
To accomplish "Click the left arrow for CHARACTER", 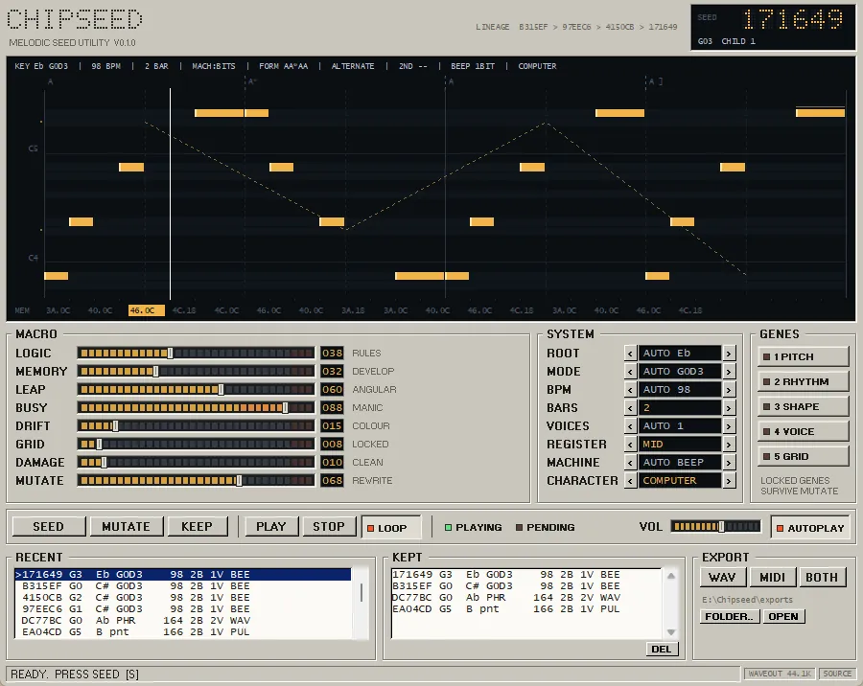I will click(630, 480).
